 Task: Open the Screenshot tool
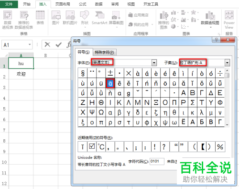coord(116,19)
